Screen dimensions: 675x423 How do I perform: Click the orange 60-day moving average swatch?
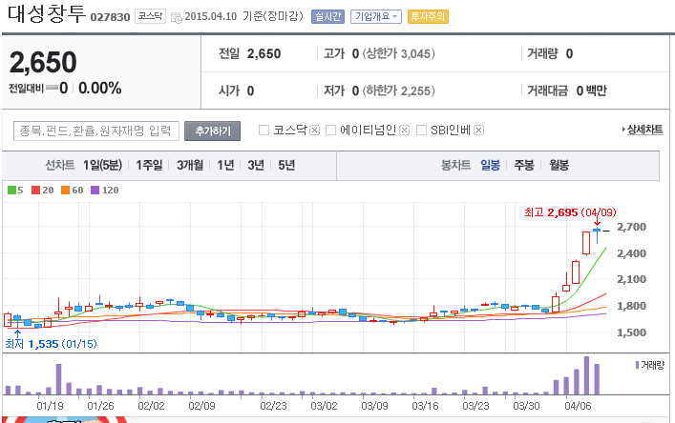66,191
